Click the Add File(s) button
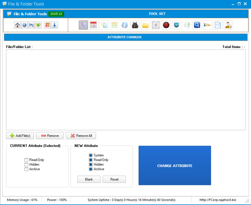The width and height of the screenshot is (251, 205). coord(20,136)
